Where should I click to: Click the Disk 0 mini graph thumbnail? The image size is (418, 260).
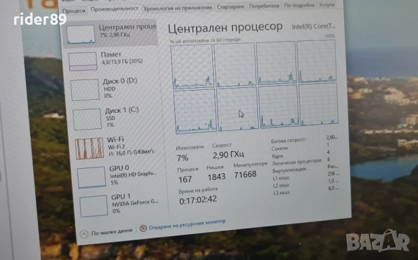(x=85, y=90)
